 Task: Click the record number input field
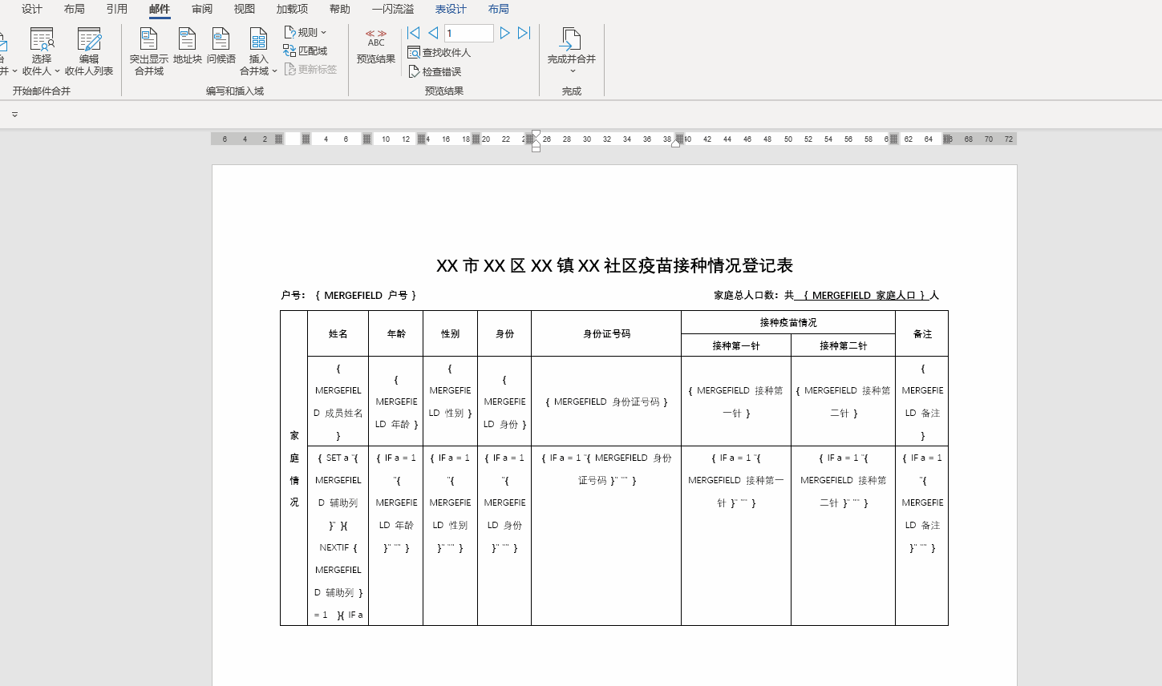point(468,33)
